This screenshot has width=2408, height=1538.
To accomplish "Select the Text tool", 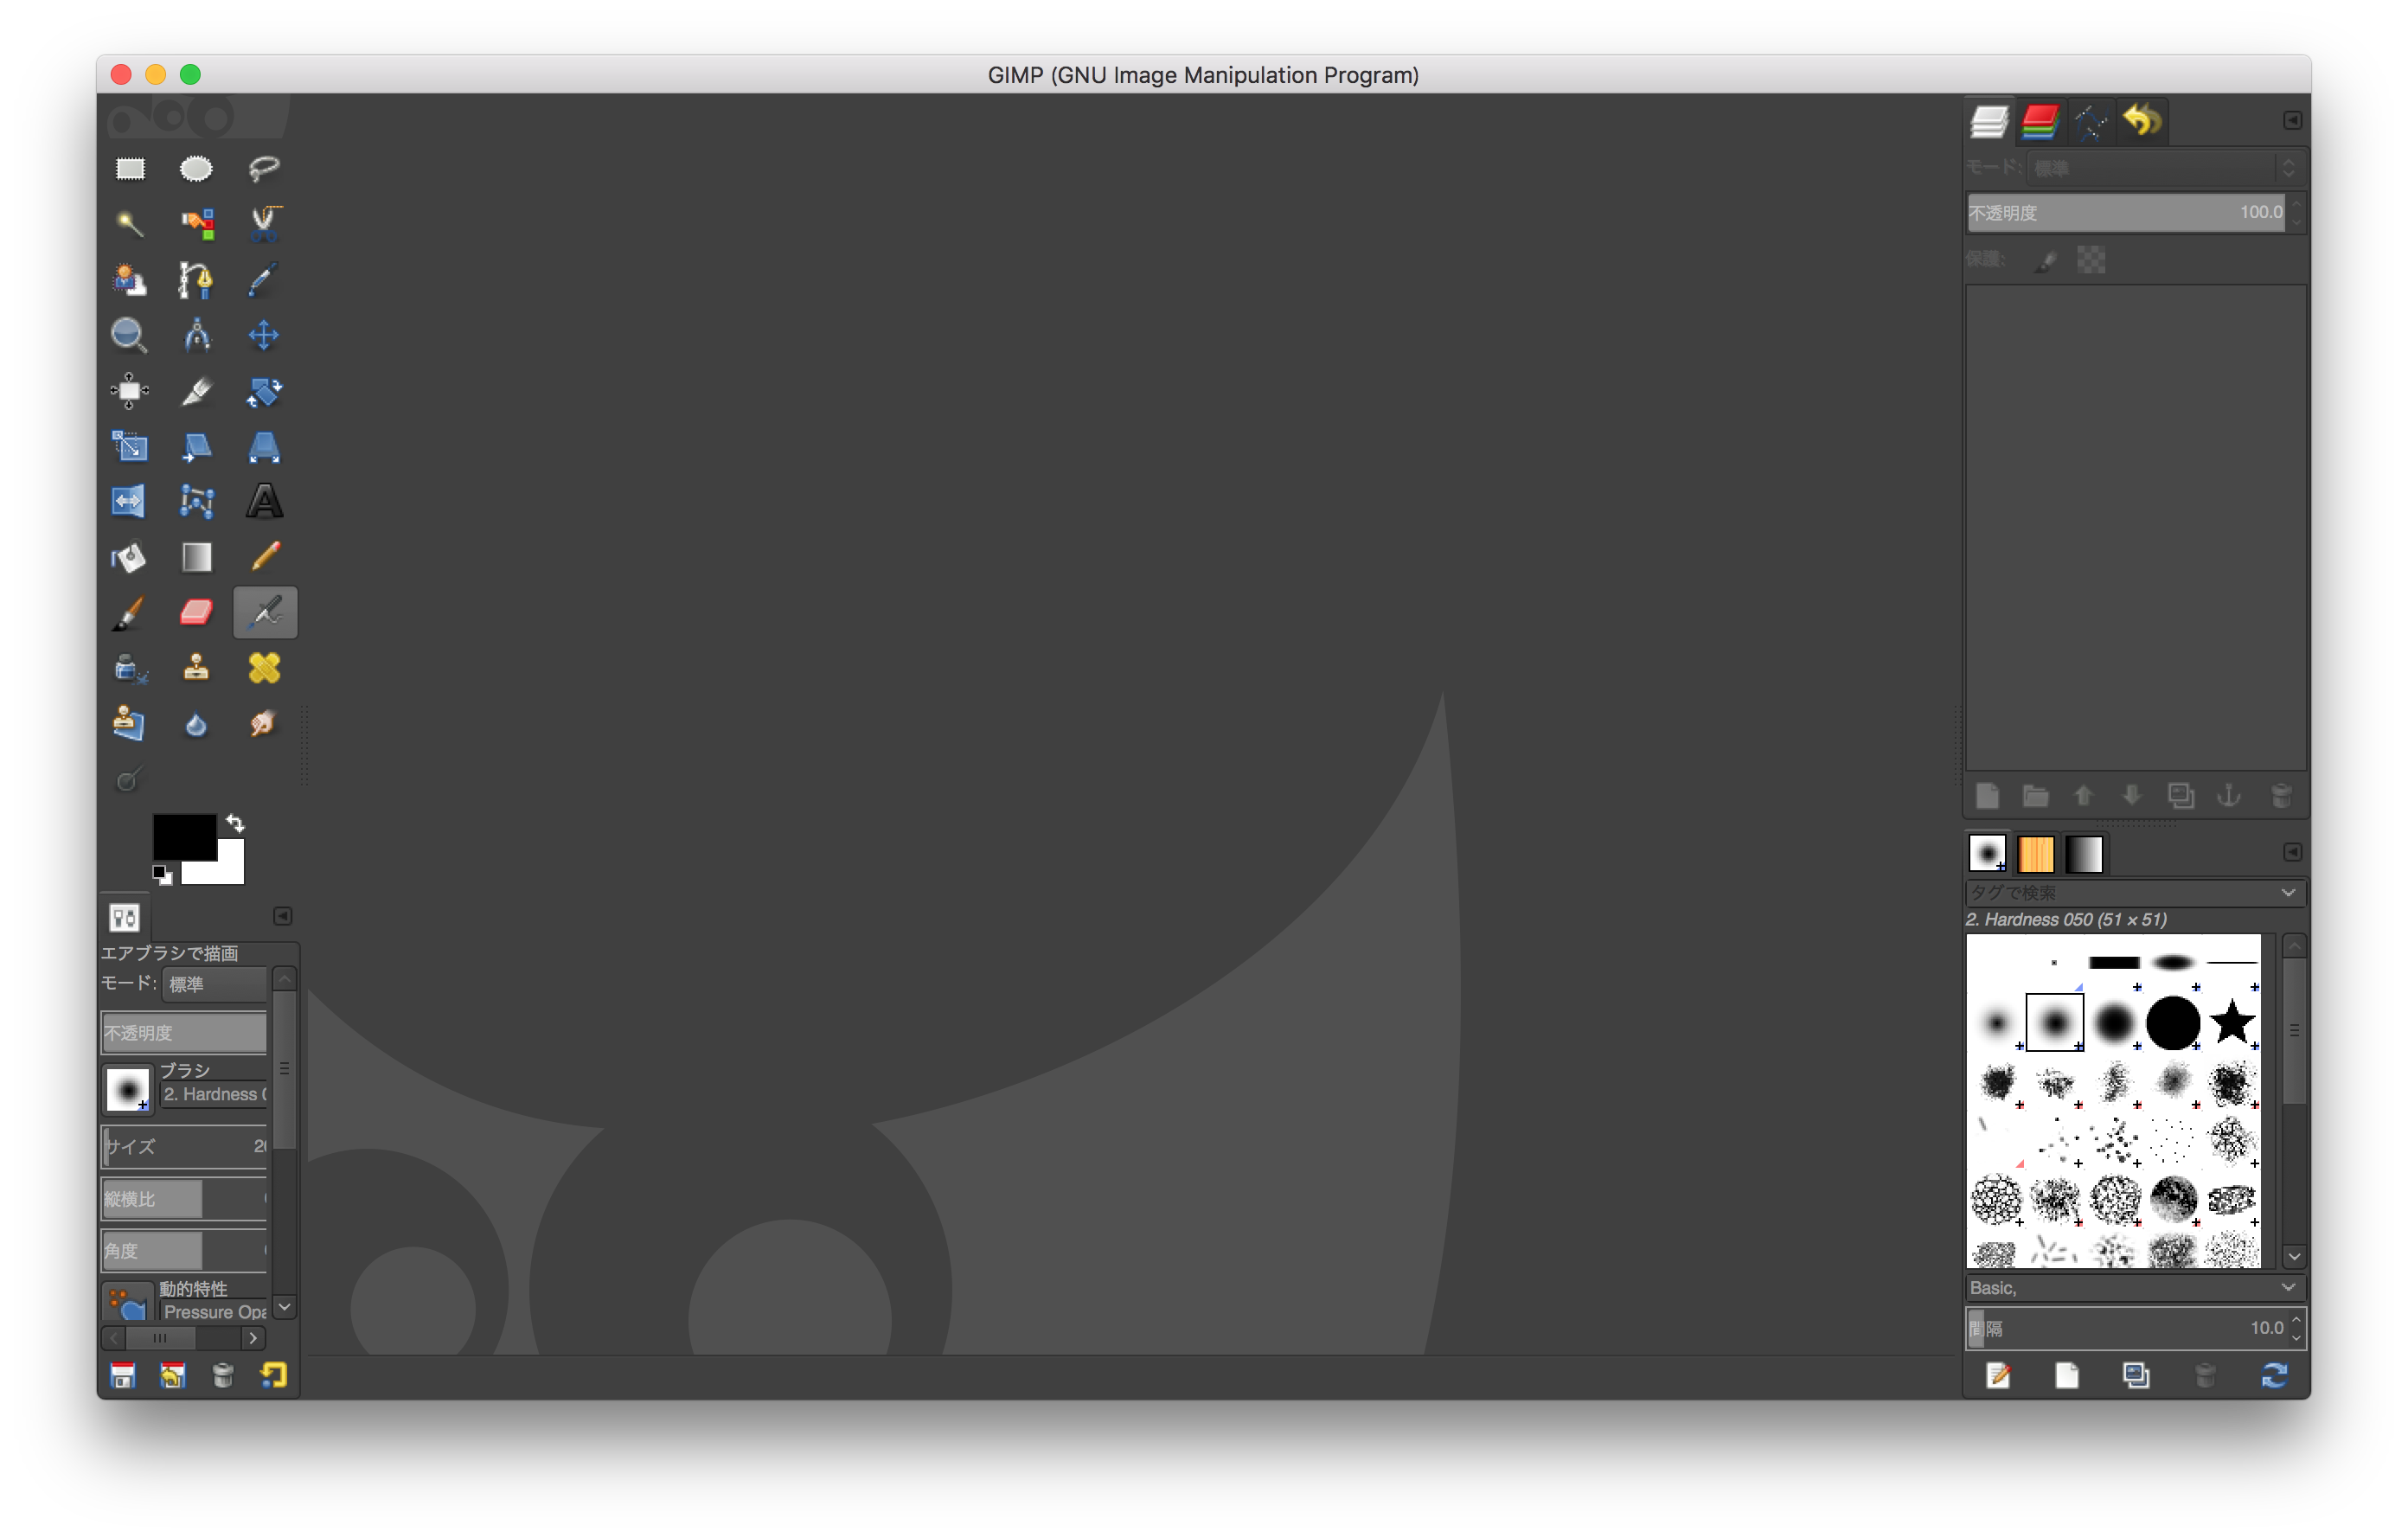I will point(264,501).
